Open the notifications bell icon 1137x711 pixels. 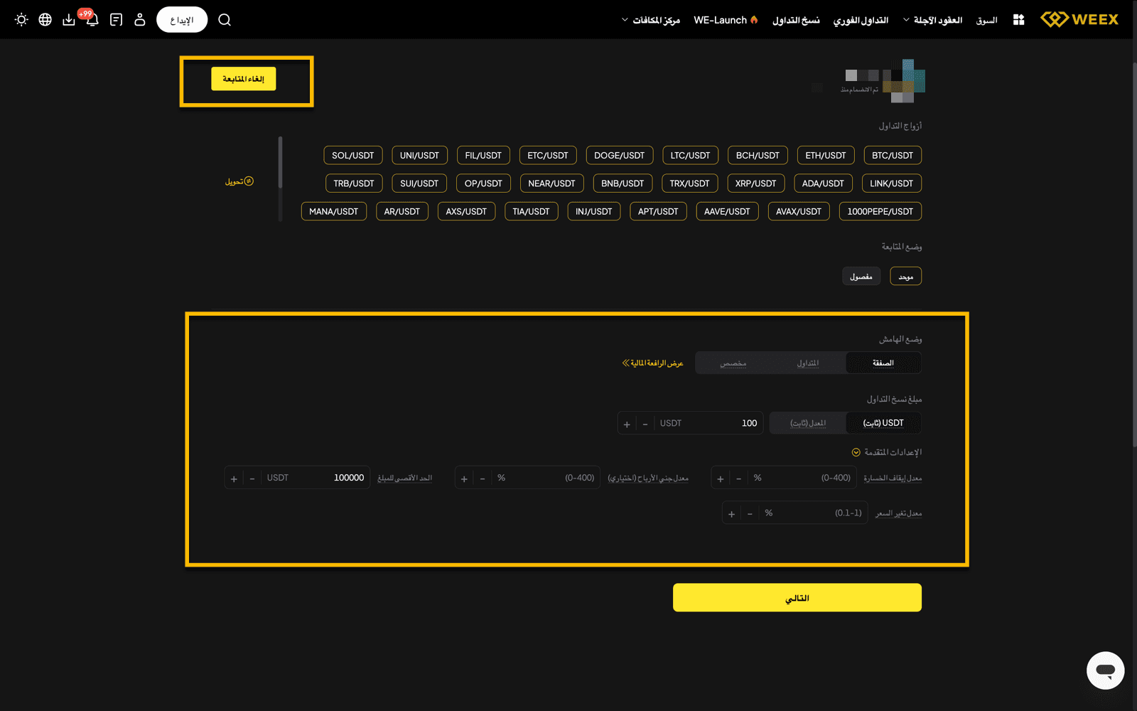tap(92, 20)
